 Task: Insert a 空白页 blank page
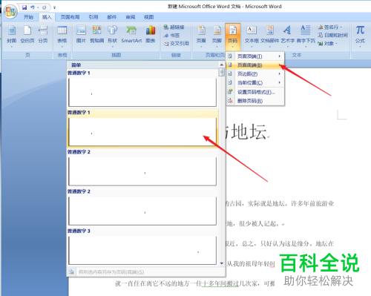pyautogui.click(x=27, y=35)
